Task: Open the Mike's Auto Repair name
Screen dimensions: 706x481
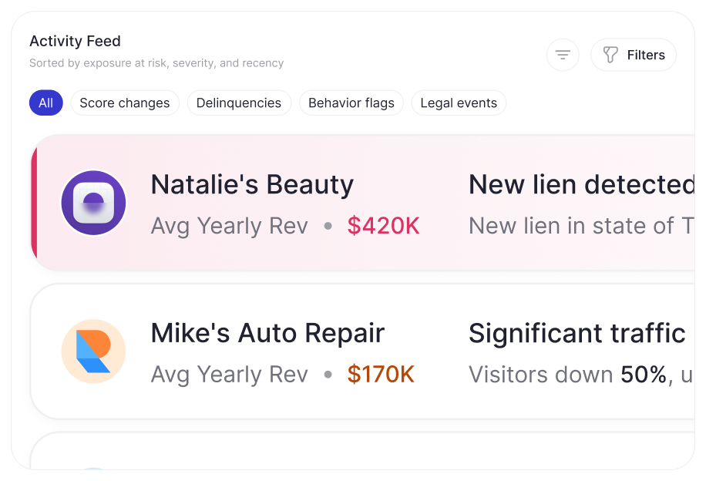Action: [x=267, y=333]
